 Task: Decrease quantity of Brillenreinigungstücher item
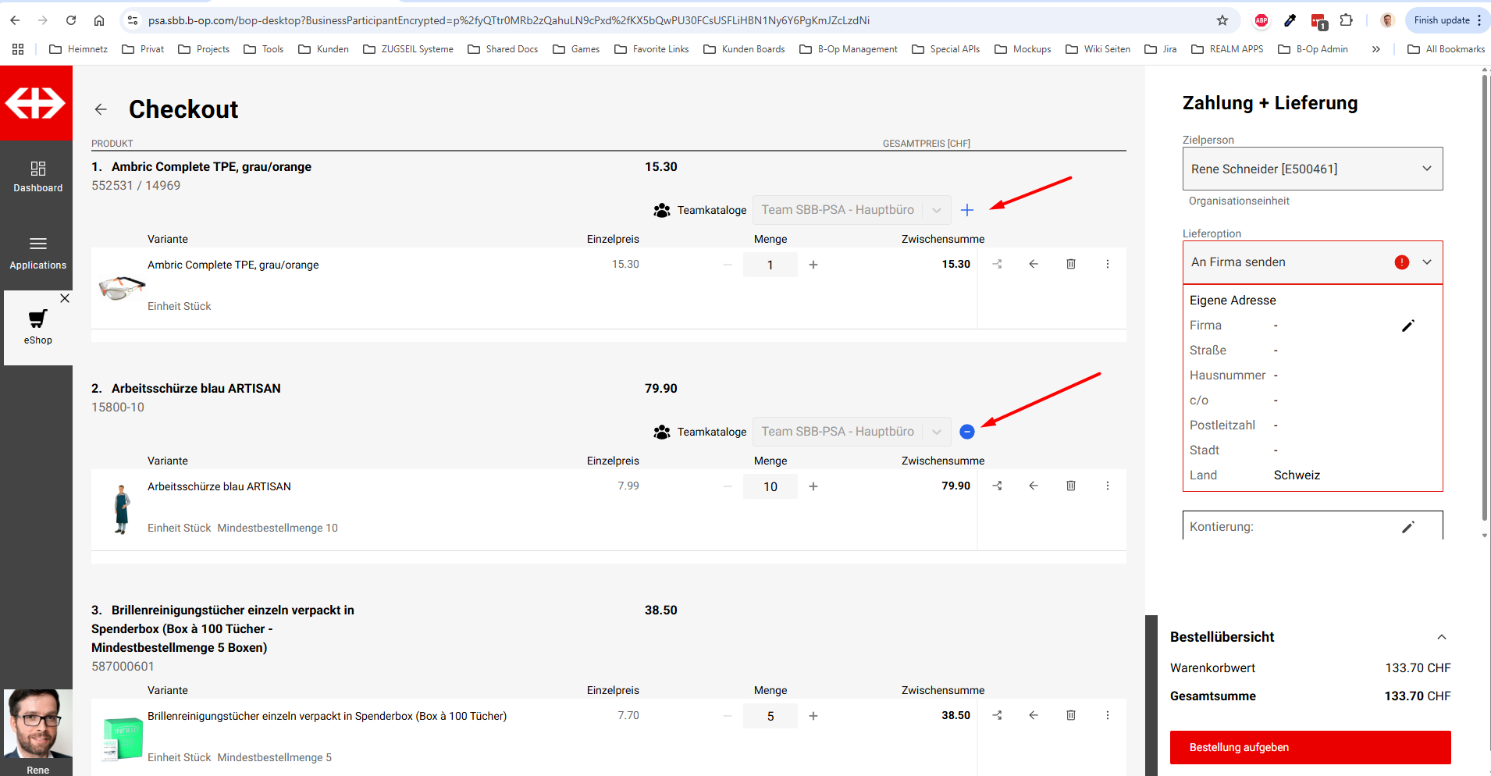click(x=728, y=716)
